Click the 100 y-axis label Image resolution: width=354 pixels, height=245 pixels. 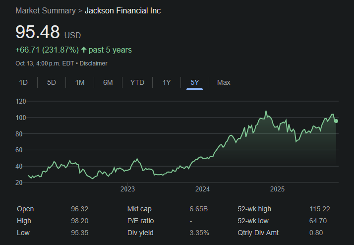click(x=21, y=118)
